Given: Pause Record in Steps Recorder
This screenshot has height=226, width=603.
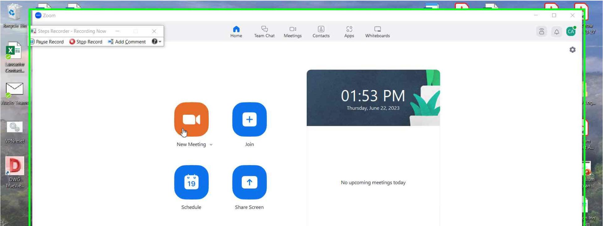Looking at the screenshot, I should coord(47,42).
